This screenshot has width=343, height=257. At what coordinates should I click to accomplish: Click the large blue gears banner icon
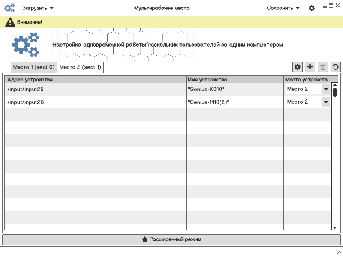click(26, 45)
